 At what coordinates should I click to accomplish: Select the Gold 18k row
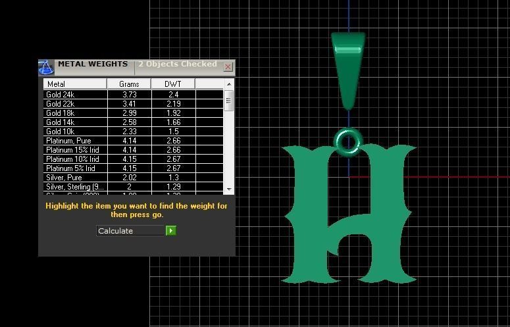(134, 113)
